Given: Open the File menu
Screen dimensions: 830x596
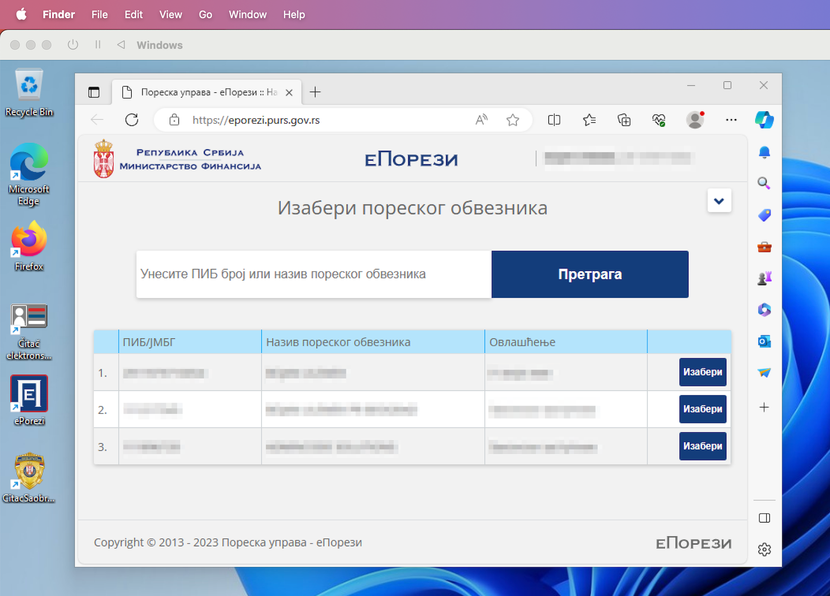Looking at the screenshot, I should [100, 15].
